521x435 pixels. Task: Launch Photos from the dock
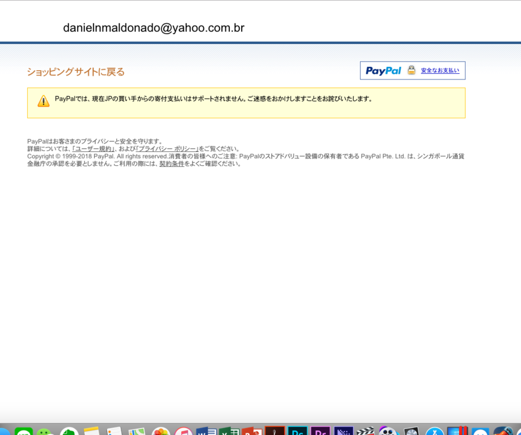[x=161, y=432]
